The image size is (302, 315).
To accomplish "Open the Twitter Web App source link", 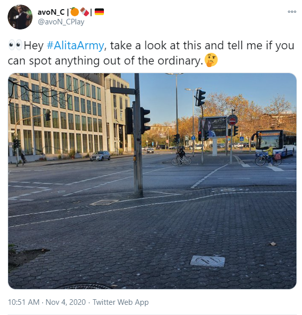I will coord(120,302).
